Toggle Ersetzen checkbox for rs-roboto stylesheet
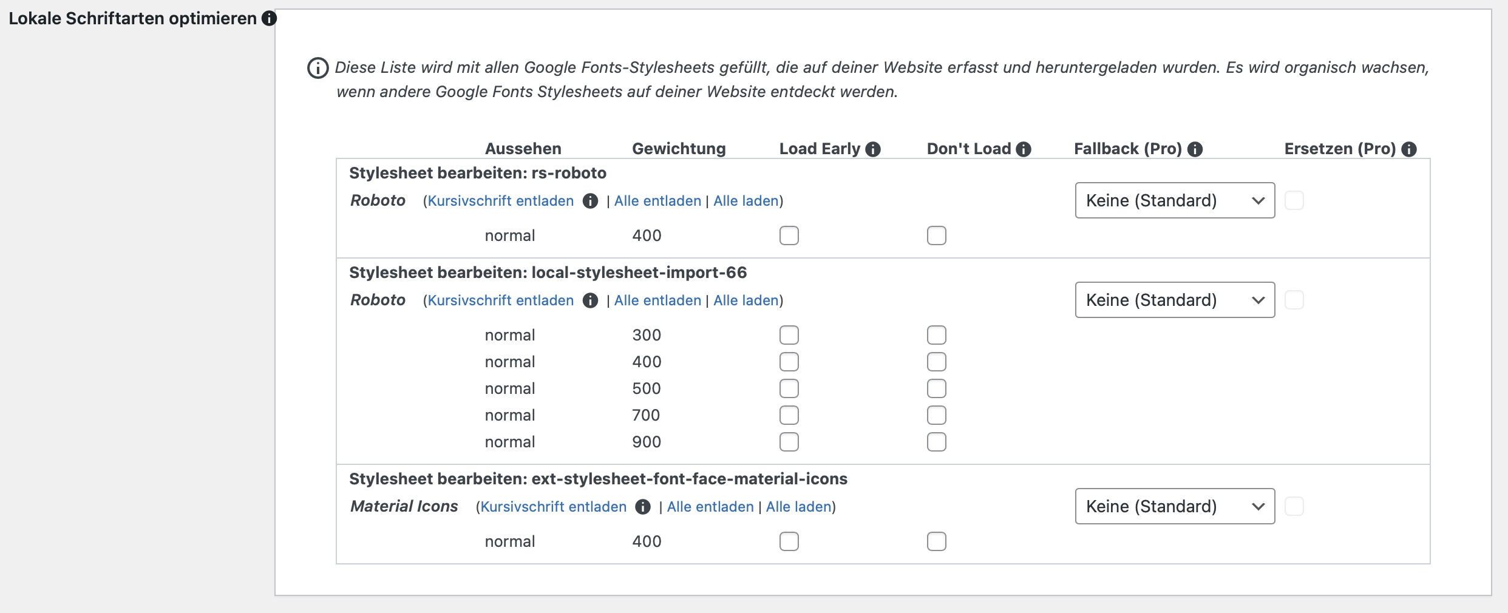The height and width of the screenshot is (613, 1508). [1294, 200]
